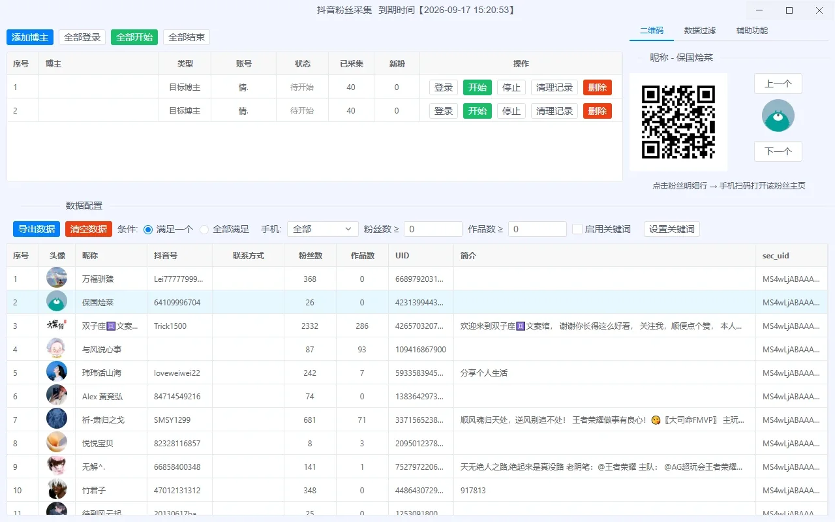Click 清理记录 in blogger row 2
This screenshot has height=522, width=835.
554,111
